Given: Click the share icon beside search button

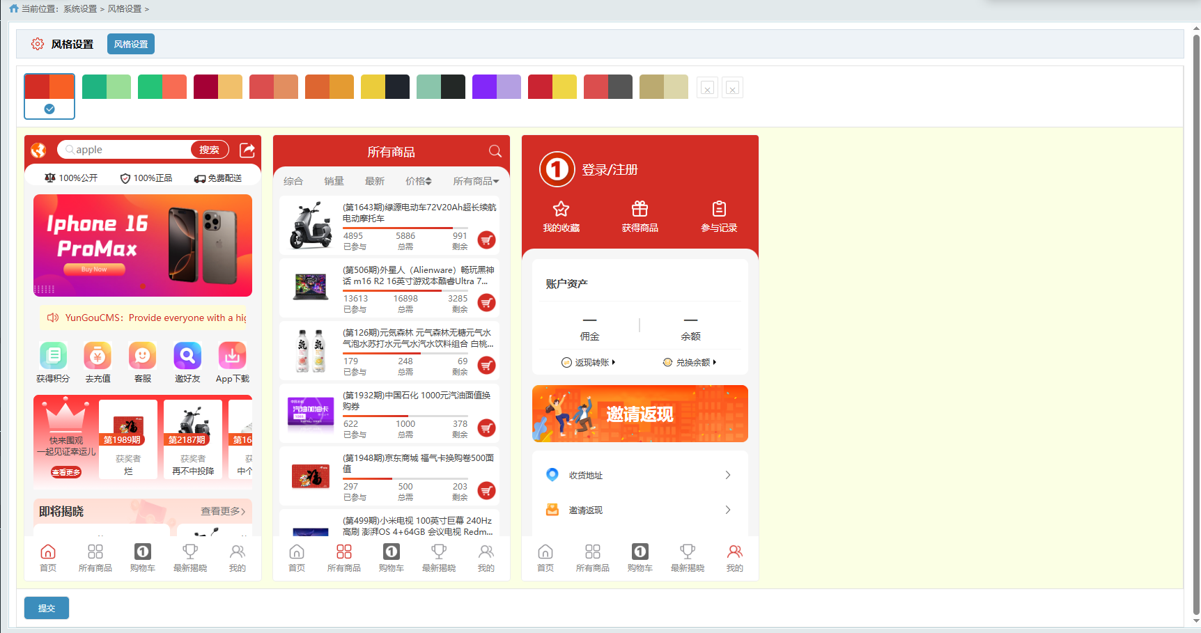Looking at the screenshot, I should click(247, 150).
